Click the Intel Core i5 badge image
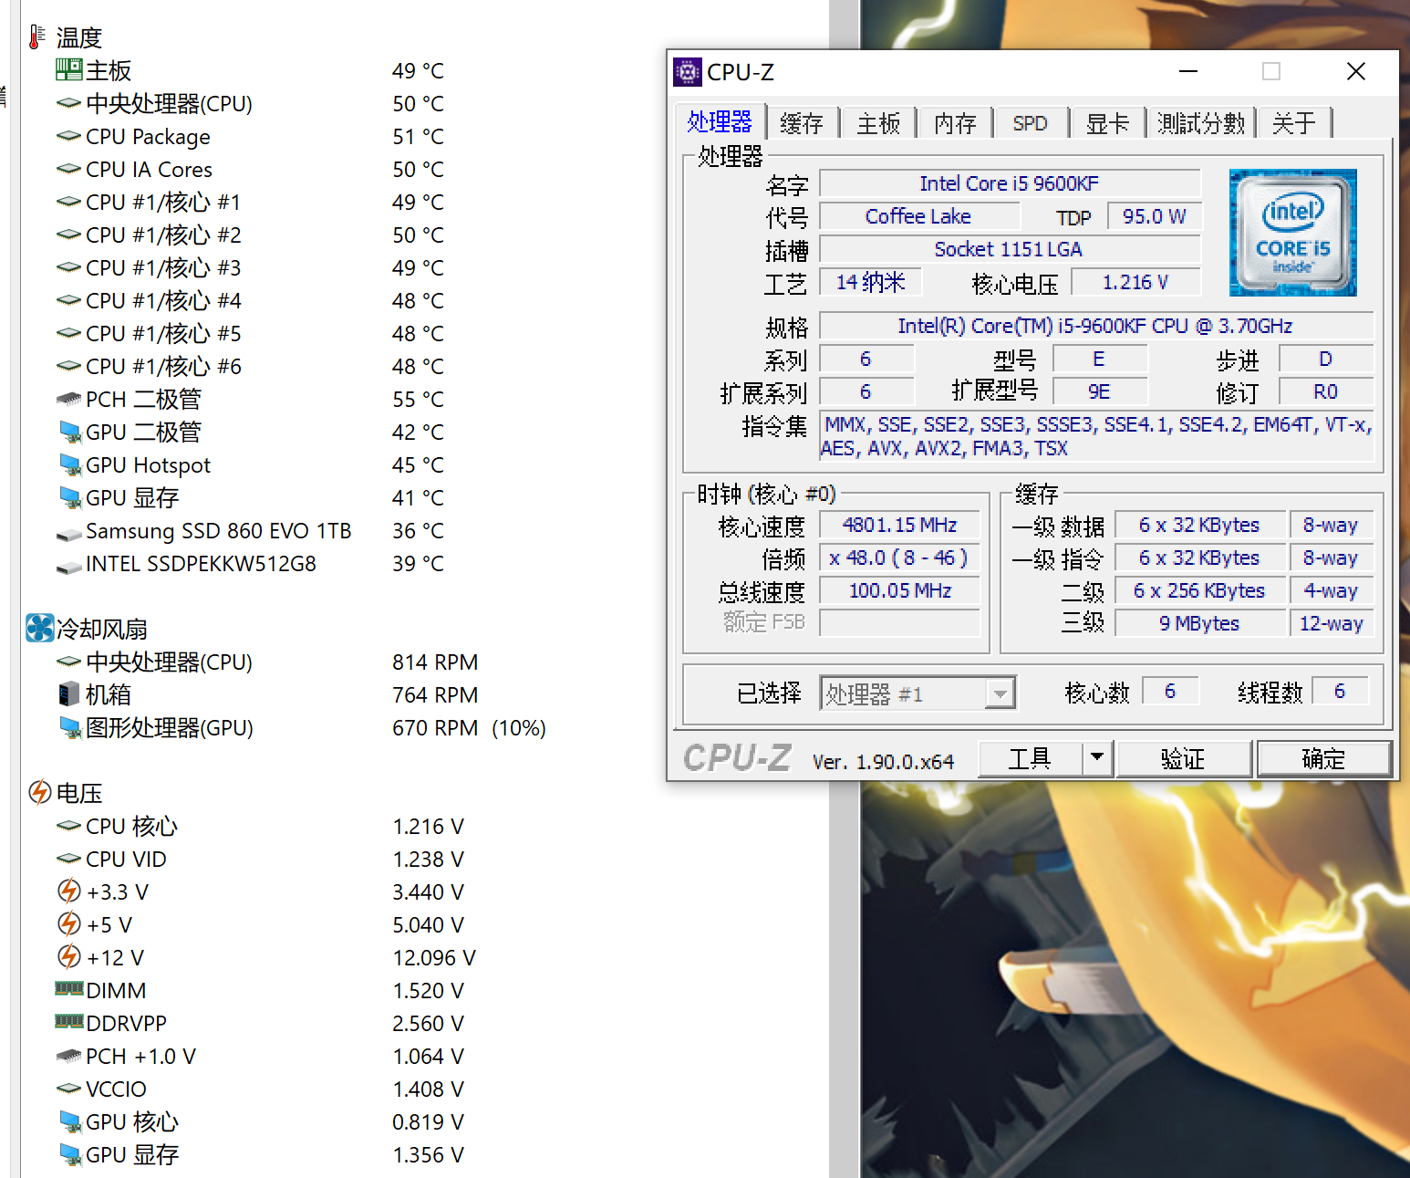Viewport: 1410px width, 1178px height. click(1291, 232)
